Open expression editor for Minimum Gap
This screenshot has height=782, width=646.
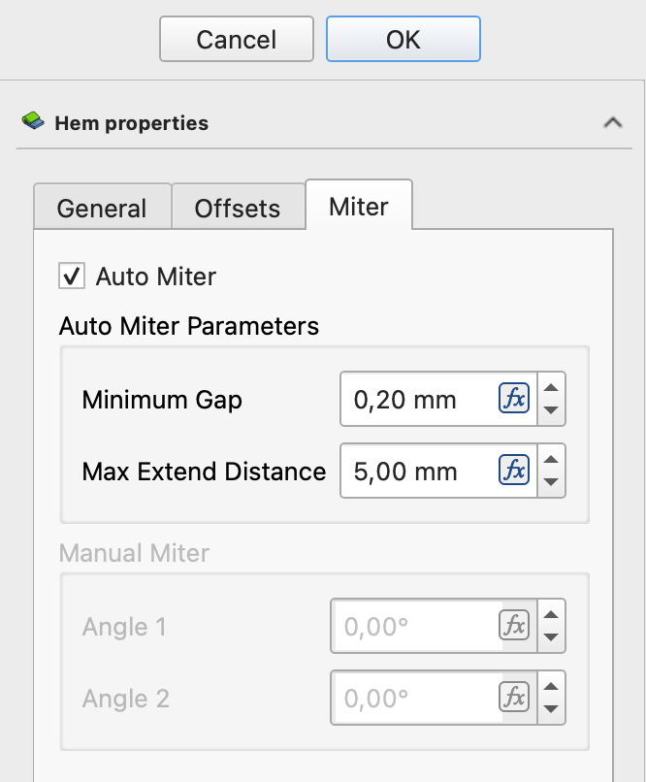[513, 399]
